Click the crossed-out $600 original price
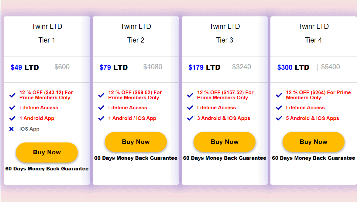Image resolution: width=357 pixels, height=202 pixels. 62,67
